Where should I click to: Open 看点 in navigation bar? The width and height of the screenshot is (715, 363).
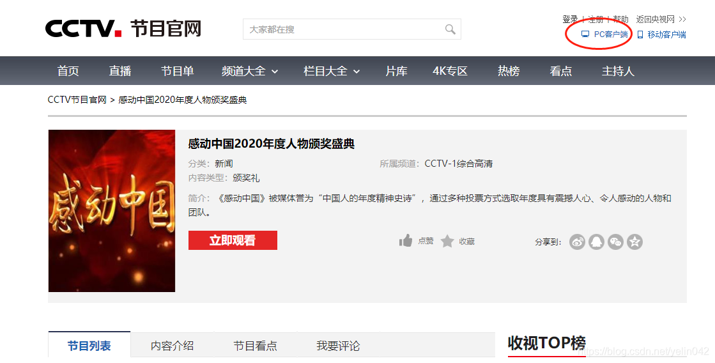(560, 71)
